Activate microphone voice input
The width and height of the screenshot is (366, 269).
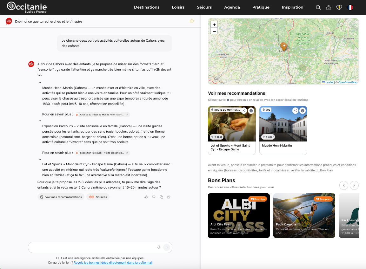pos(159,247)
